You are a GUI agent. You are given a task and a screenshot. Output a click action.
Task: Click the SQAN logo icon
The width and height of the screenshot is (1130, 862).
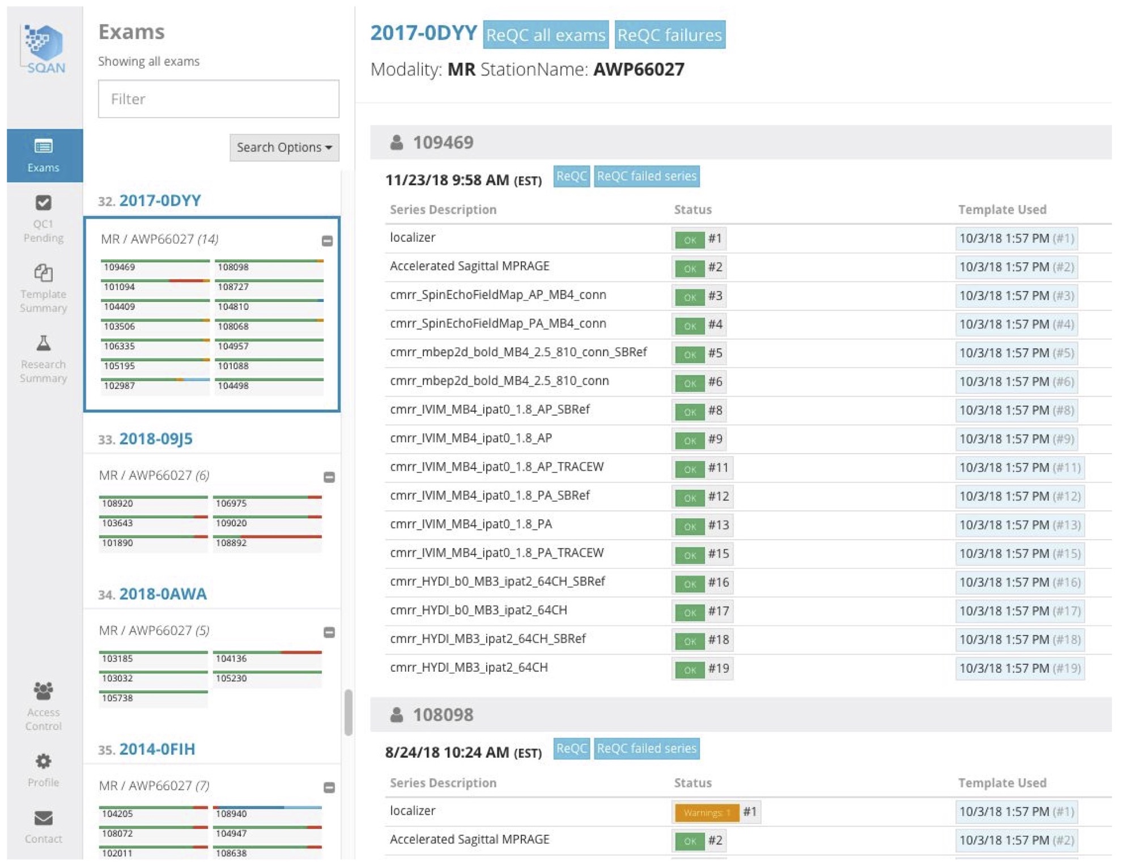[45, 46]
